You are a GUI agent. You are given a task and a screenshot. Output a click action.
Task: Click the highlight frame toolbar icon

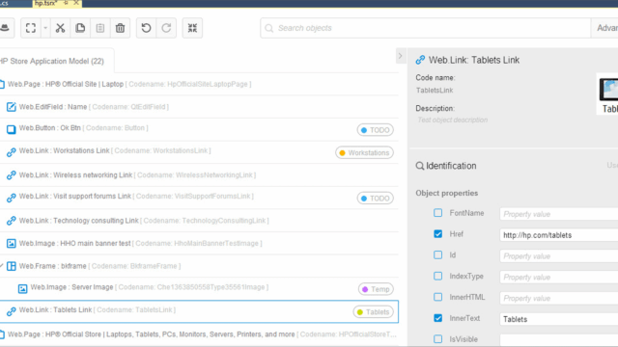[x=31, y=28]
